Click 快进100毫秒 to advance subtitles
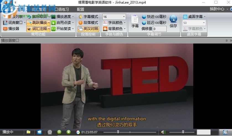 (154, 17)
